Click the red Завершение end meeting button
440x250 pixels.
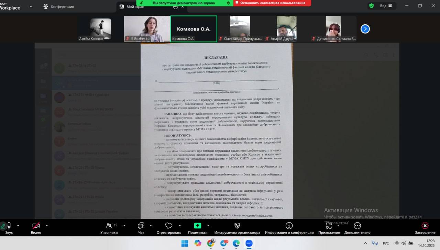coord(425,226)
